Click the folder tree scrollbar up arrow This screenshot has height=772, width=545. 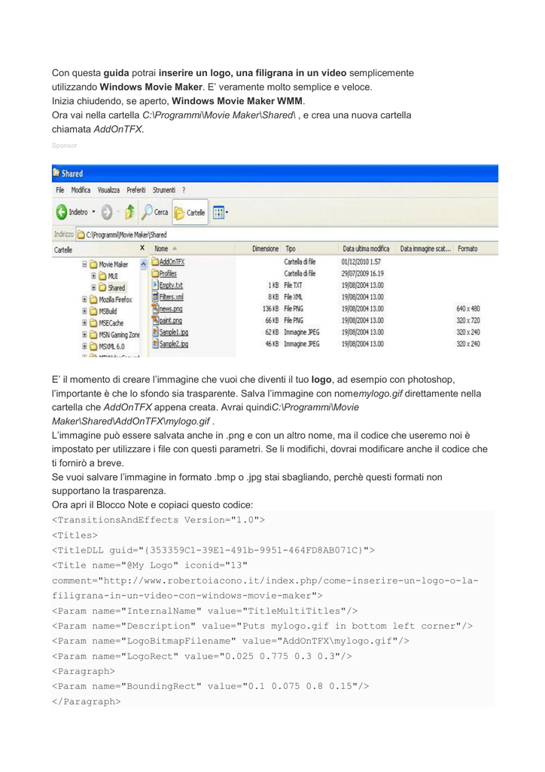(144, 265)
